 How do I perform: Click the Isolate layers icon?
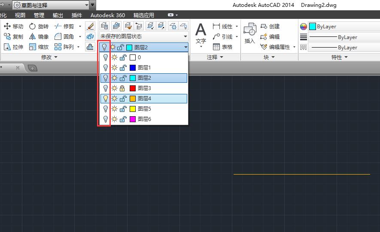151,26
